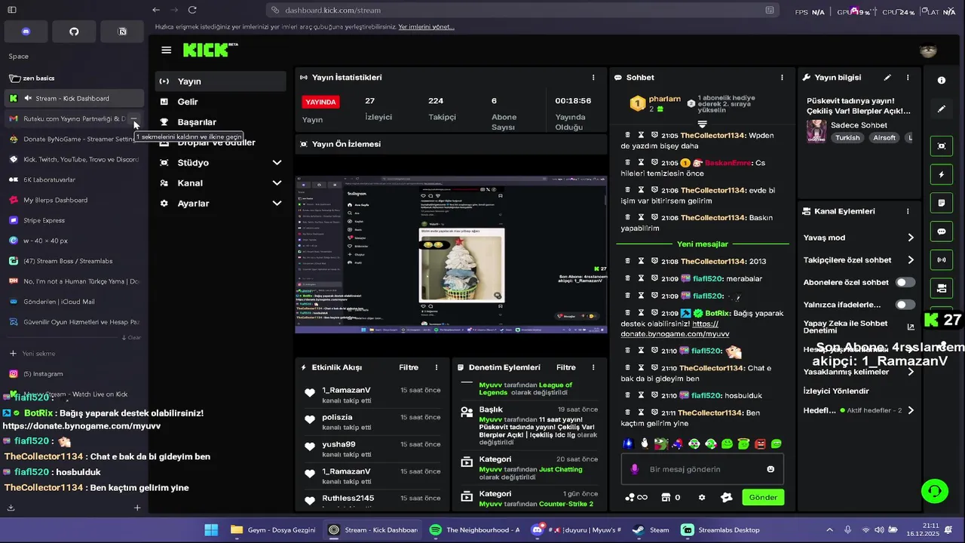
Task: Open the green support headset button
Action: (935, 491)
